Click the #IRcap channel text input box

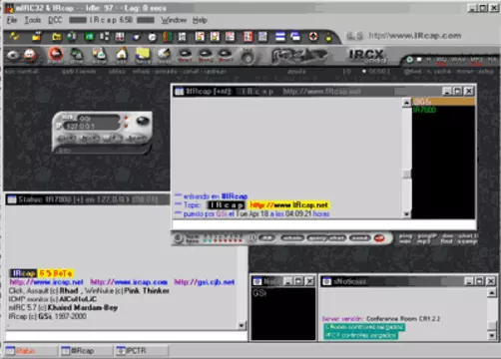point(324,224)
